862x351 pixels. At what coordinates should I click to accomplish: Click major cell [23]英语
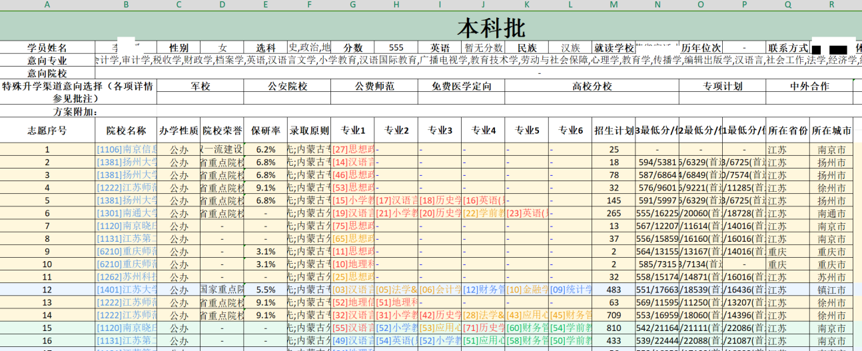(528, 213)
